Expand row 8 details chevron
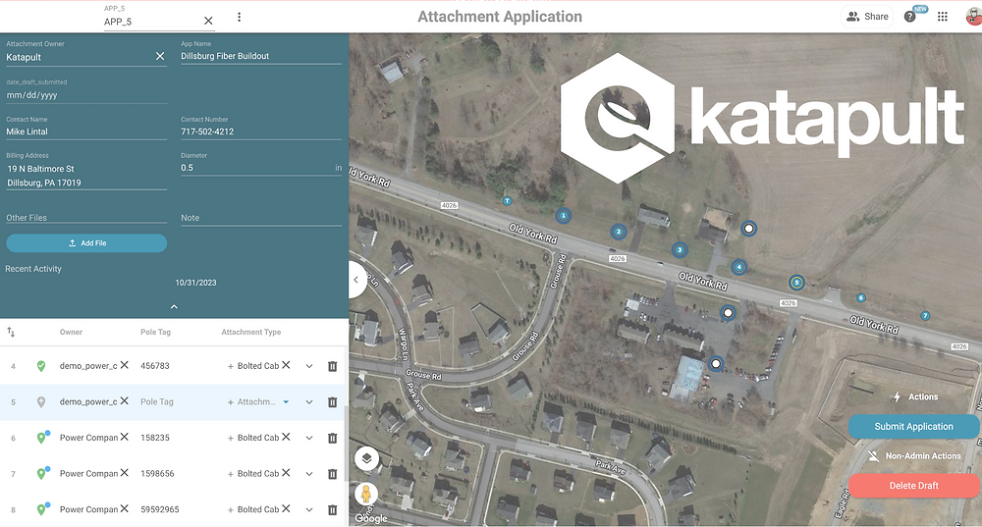The height and width of the screenshot is (527, 982). (309, 509)
